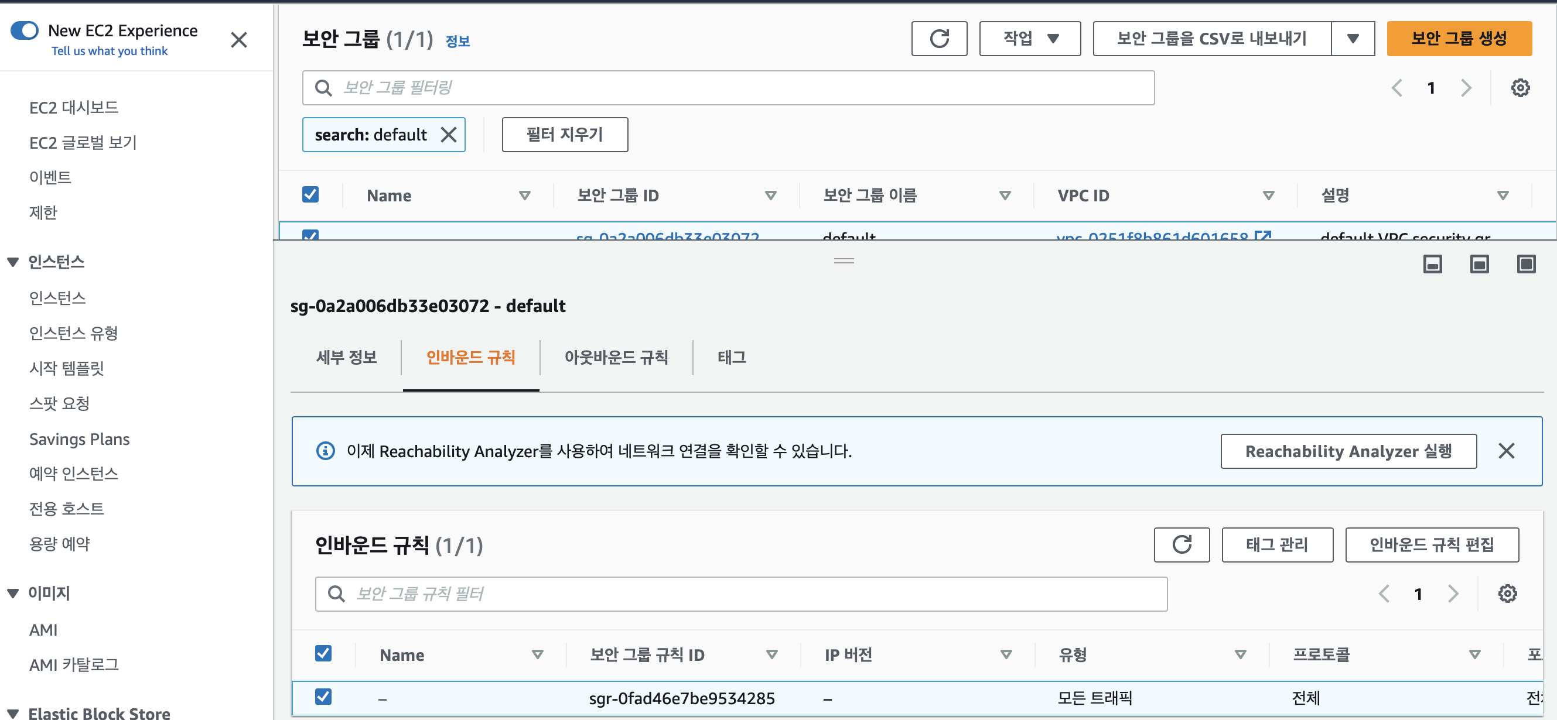Uncheck the sgr-0fad46e7be9534285 rule checkbox
Image resolution: width=1557 pixels, height=720 pixels.
point(323,697)
